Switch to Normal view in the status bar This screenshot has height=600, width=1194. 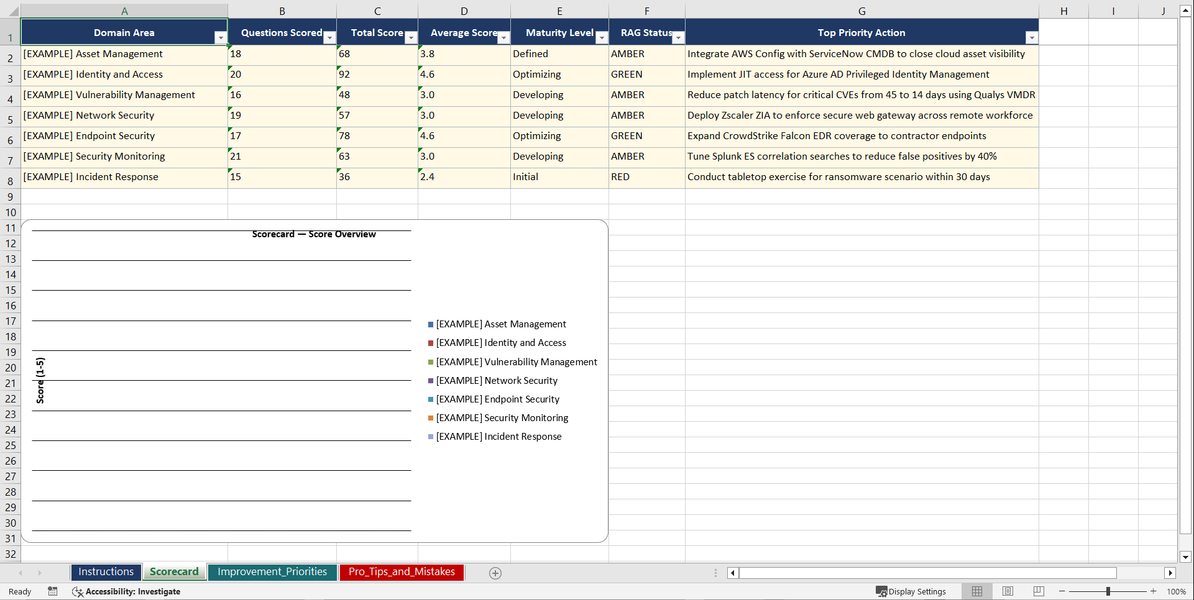(976, 591)
